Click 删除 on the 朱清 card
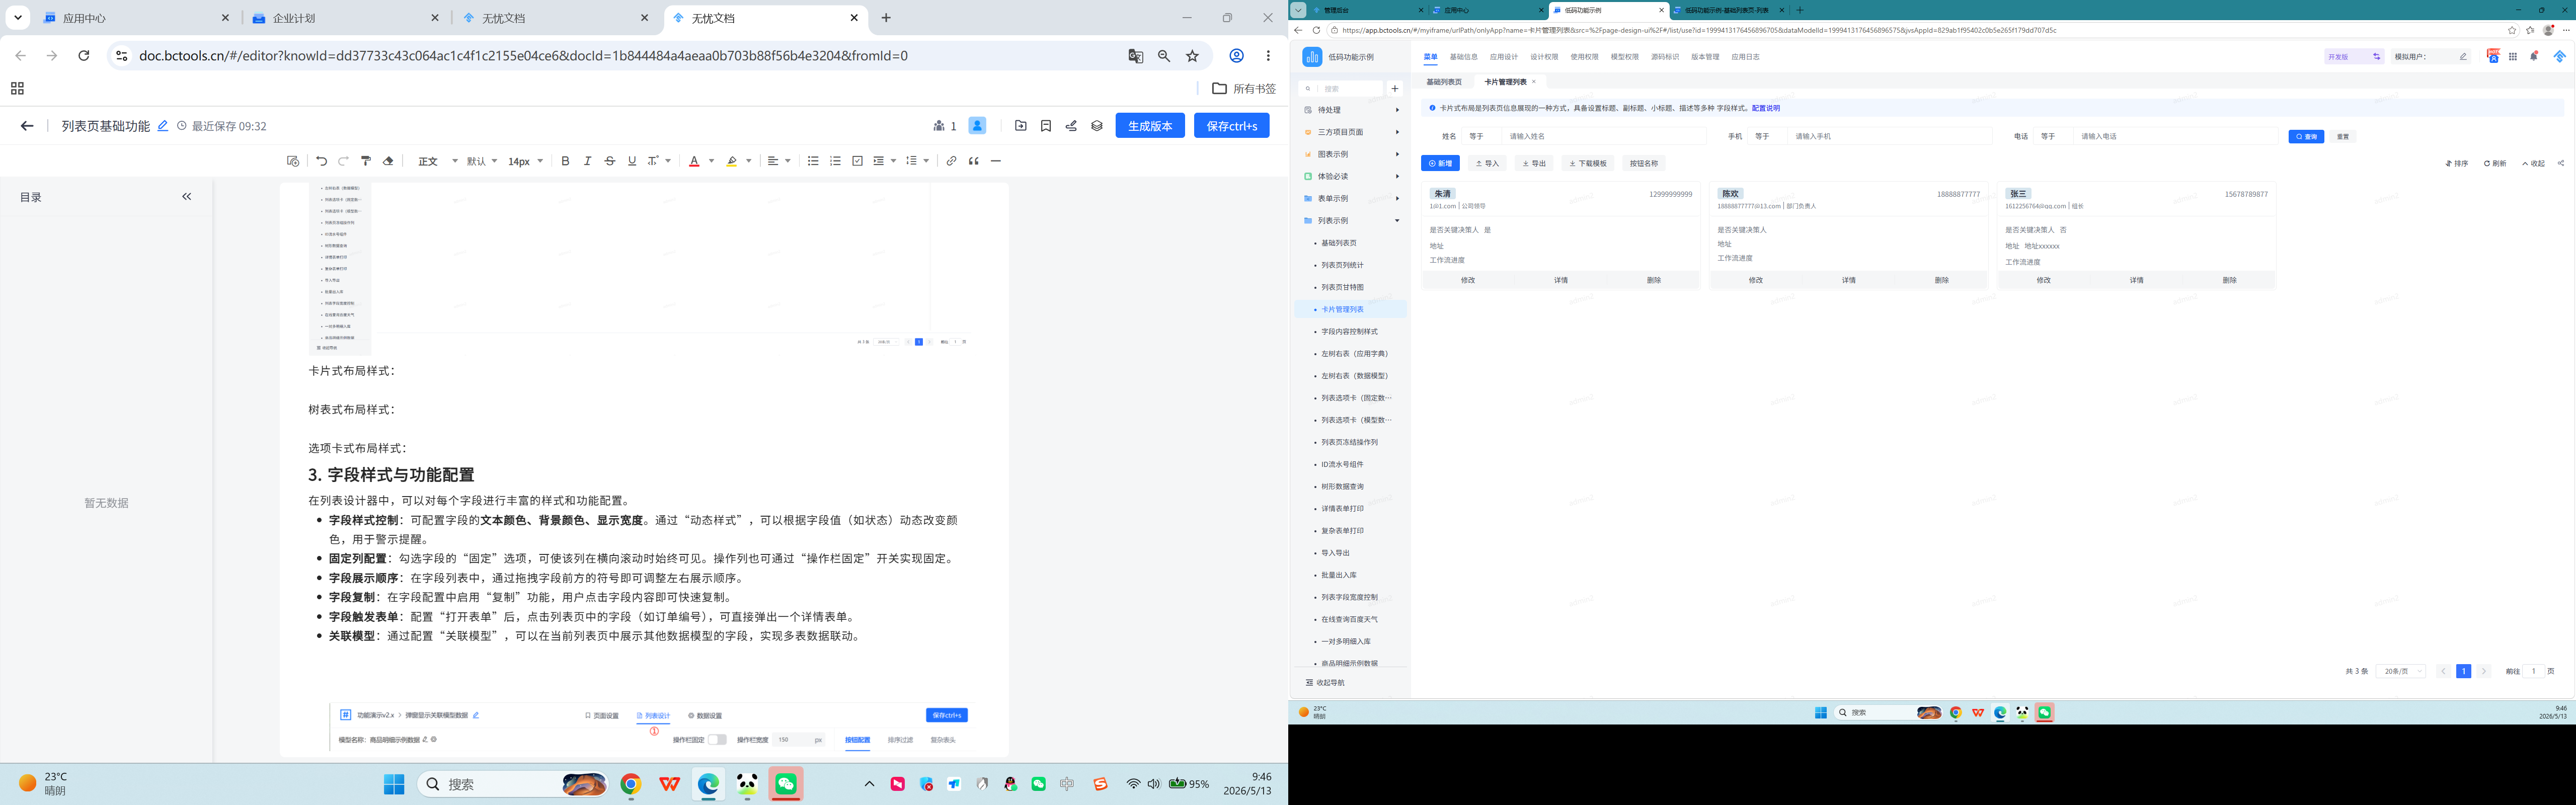Viewport: 2576px width, 805px height. (1653, 281)
